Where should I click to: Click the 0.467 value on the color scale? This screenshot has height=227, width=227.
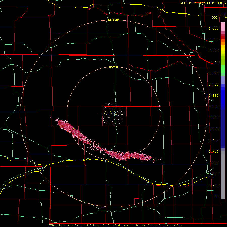point(214,140)
